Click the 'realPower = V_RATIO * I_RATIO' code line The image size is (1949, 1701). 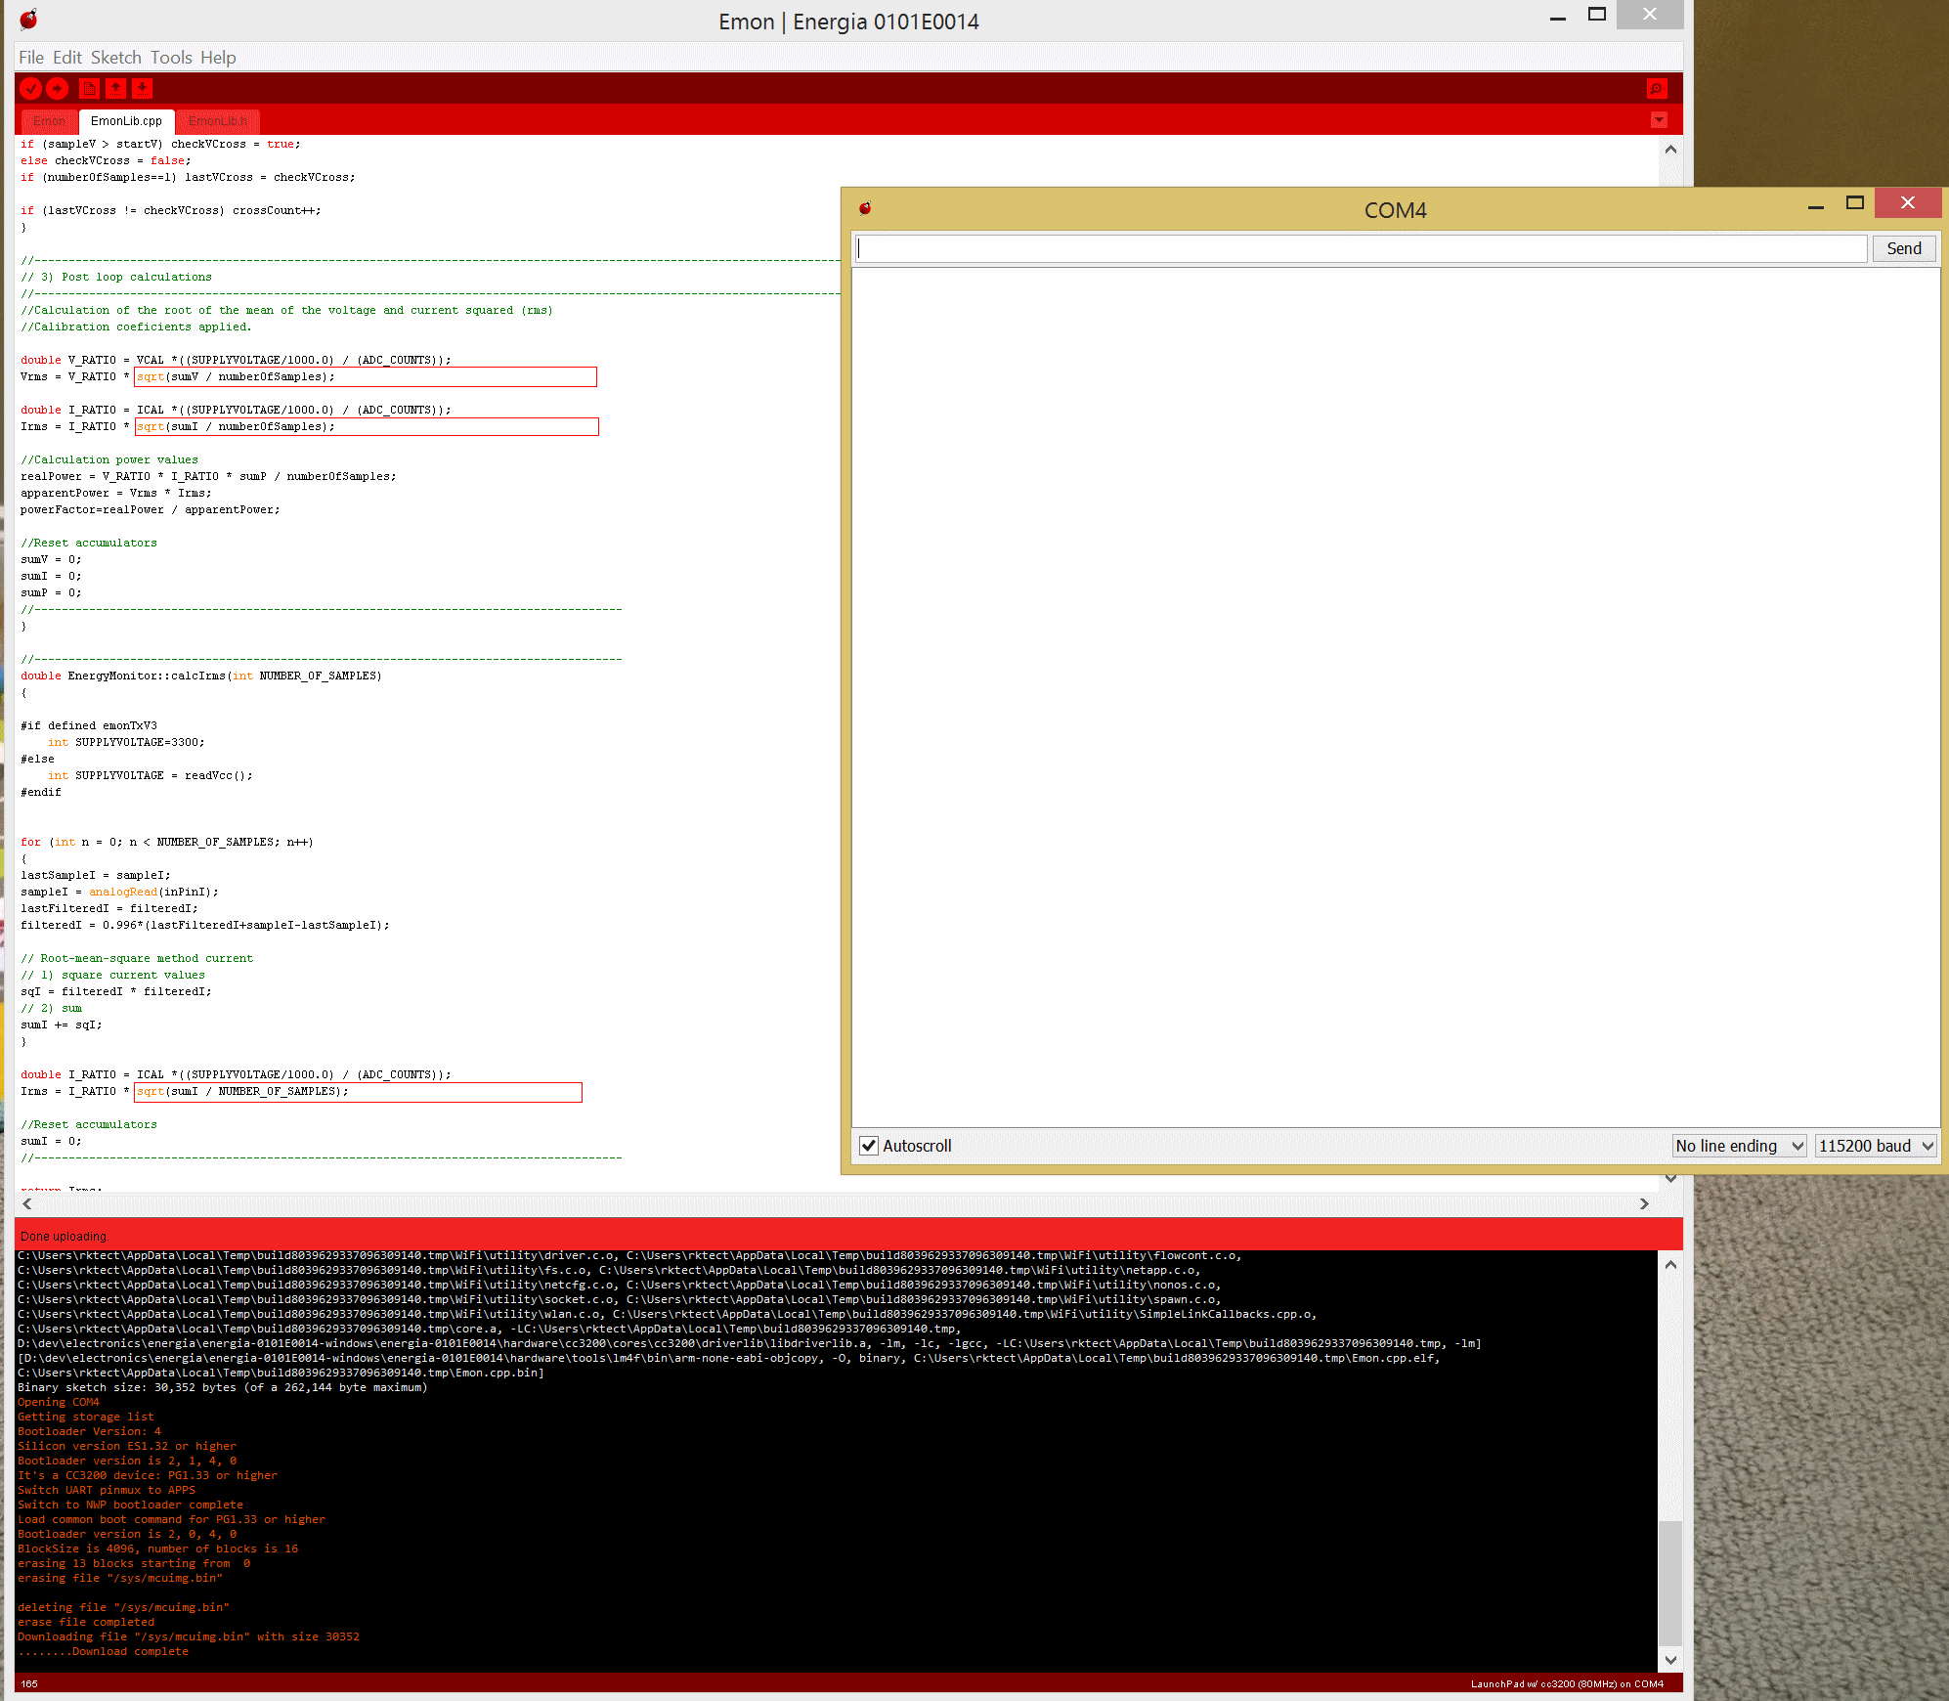click(208, 476)
